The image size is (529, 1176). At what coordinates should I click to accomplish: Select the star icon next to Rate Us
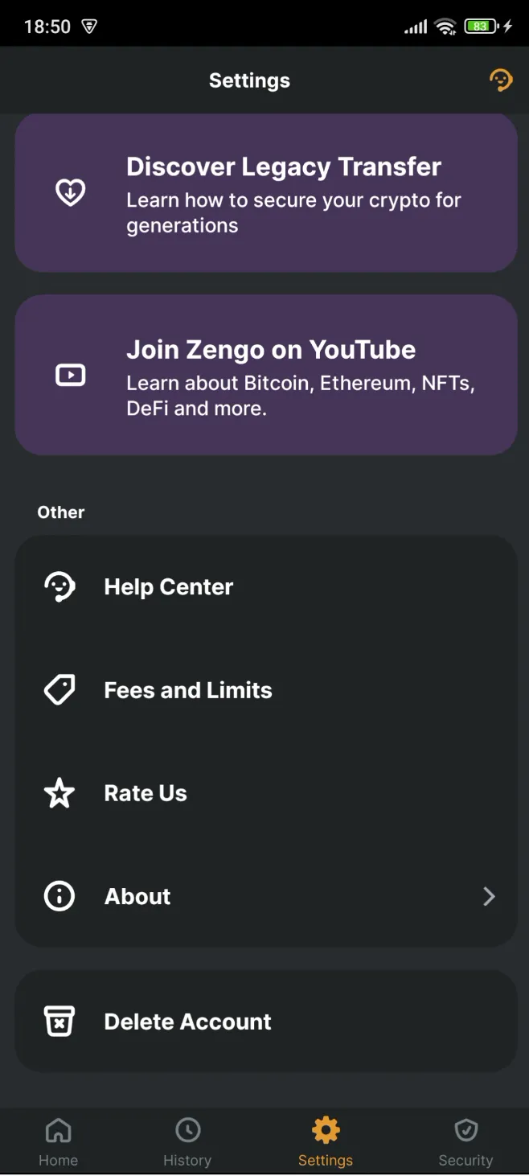click(x=59, y=793)
